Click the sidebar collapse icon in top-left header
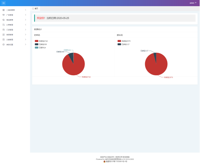Image resolution: width=200 pixels, height=166 pixels. point(4,3)
